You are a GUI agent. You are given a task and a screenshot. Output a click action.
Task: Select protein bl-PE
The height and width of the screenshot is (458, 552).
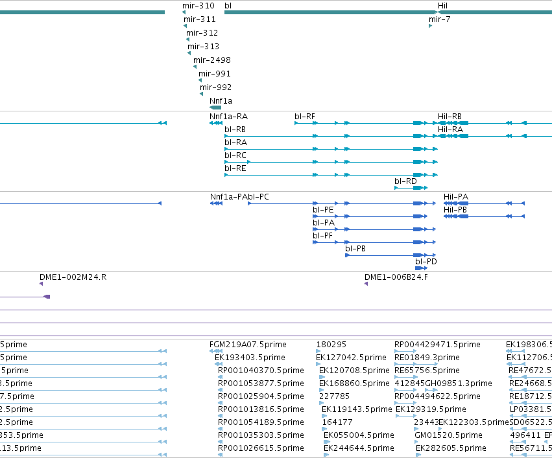[370, 216]
